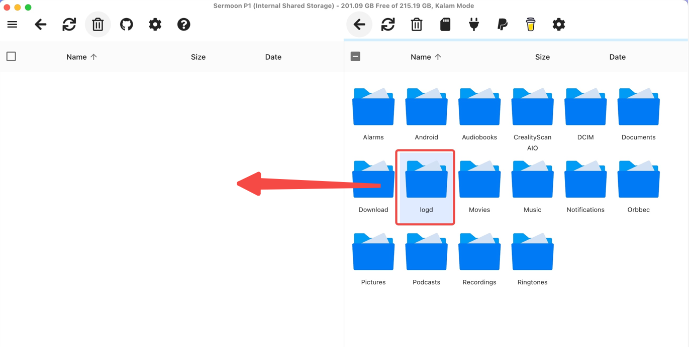Viewport: 689px width, 347px height.
Task: Refresh the right pane device files
Action: [x=388, y=24]
